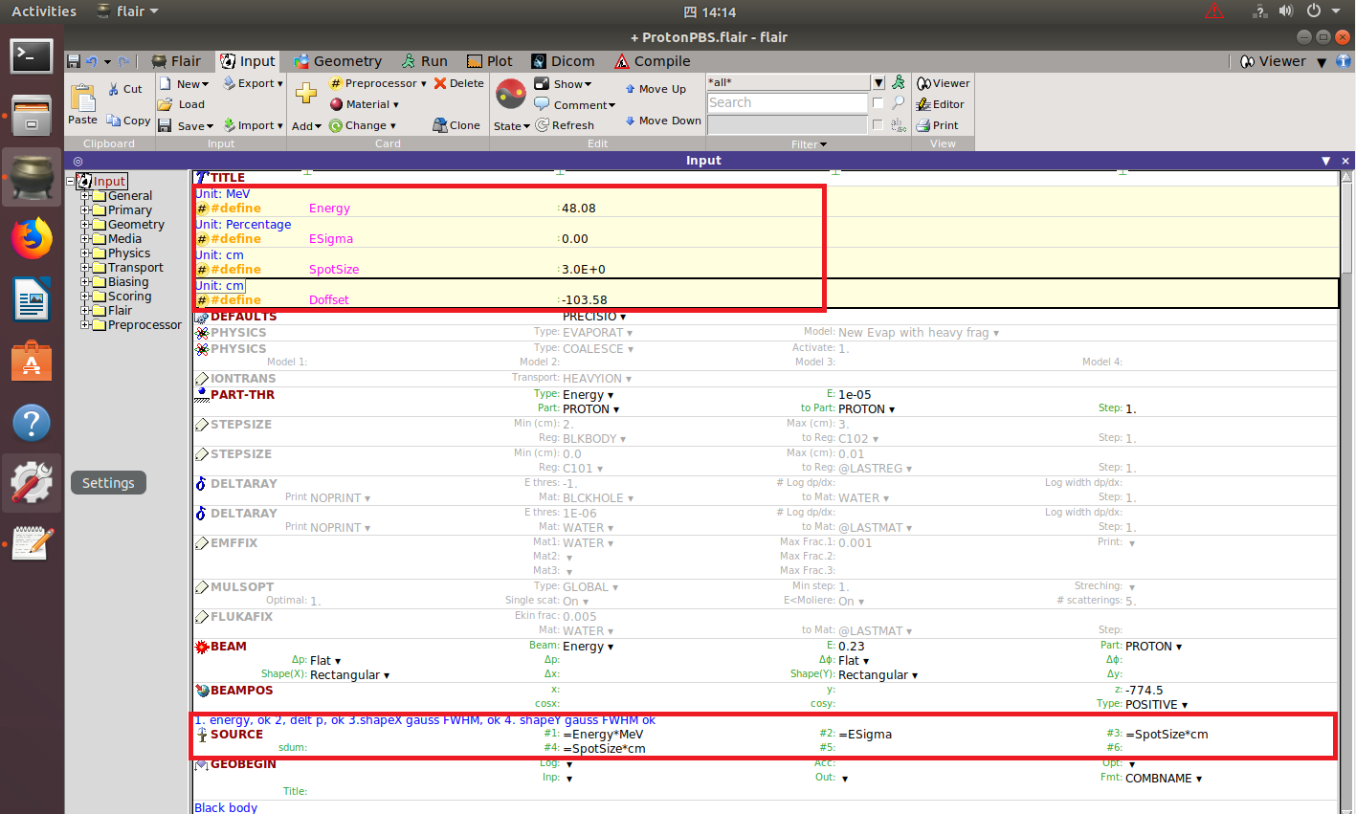The width and height of the screenshot is (1356, 814).
Task: Open the Editor
Action: 941,104
